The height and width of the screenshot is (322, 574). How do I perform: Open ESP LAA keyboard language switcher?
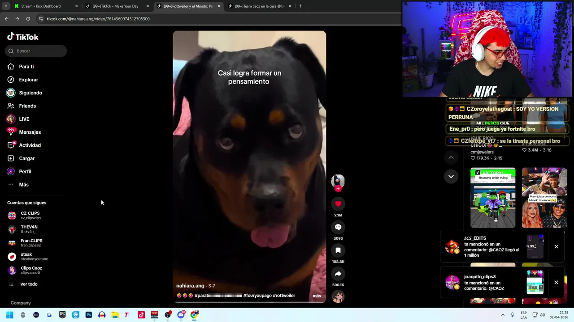click(524, 315)
